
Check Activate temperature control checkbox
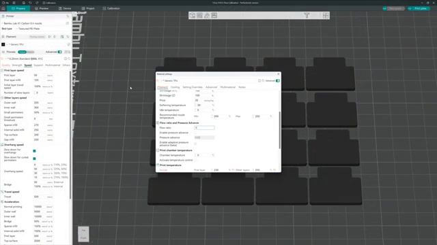(195, 161)
